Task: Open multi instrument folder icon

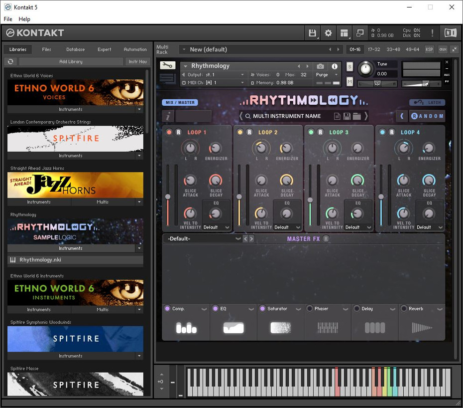Action: click(356, 116)
